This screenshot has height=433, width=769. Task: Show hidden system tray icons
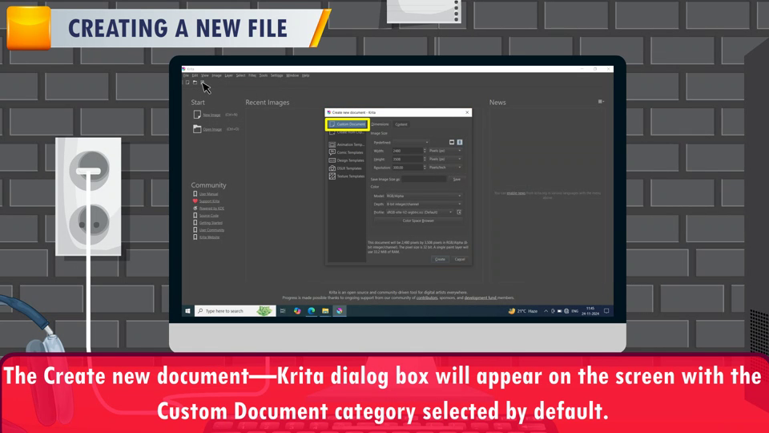(x=546, y=311)
